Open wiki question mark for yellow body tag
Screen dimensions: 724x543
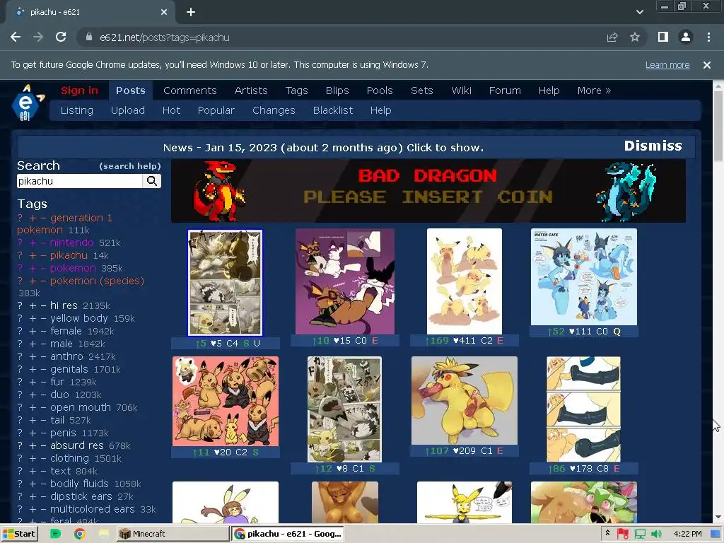pyautogui.click(x=20, y=319)
